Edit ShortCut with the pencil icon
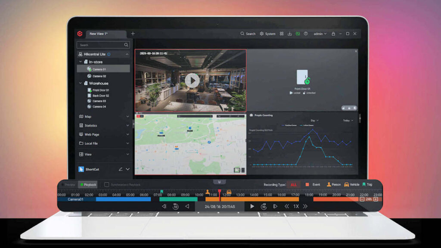The height and width of the screenshot is (248, 441). coord(121,169)
